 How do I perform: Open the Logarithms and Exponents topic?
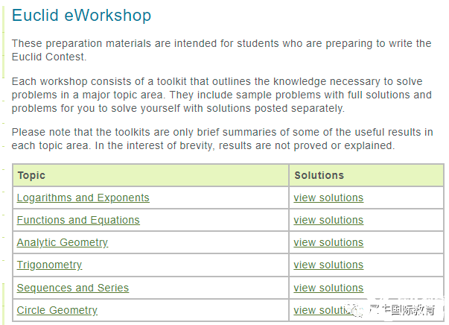click(x=83, y=198)
